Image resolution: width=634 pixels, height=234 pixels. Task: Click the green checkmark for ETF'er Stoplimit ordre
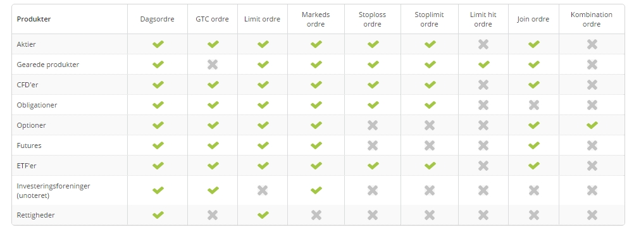[430, 165]
